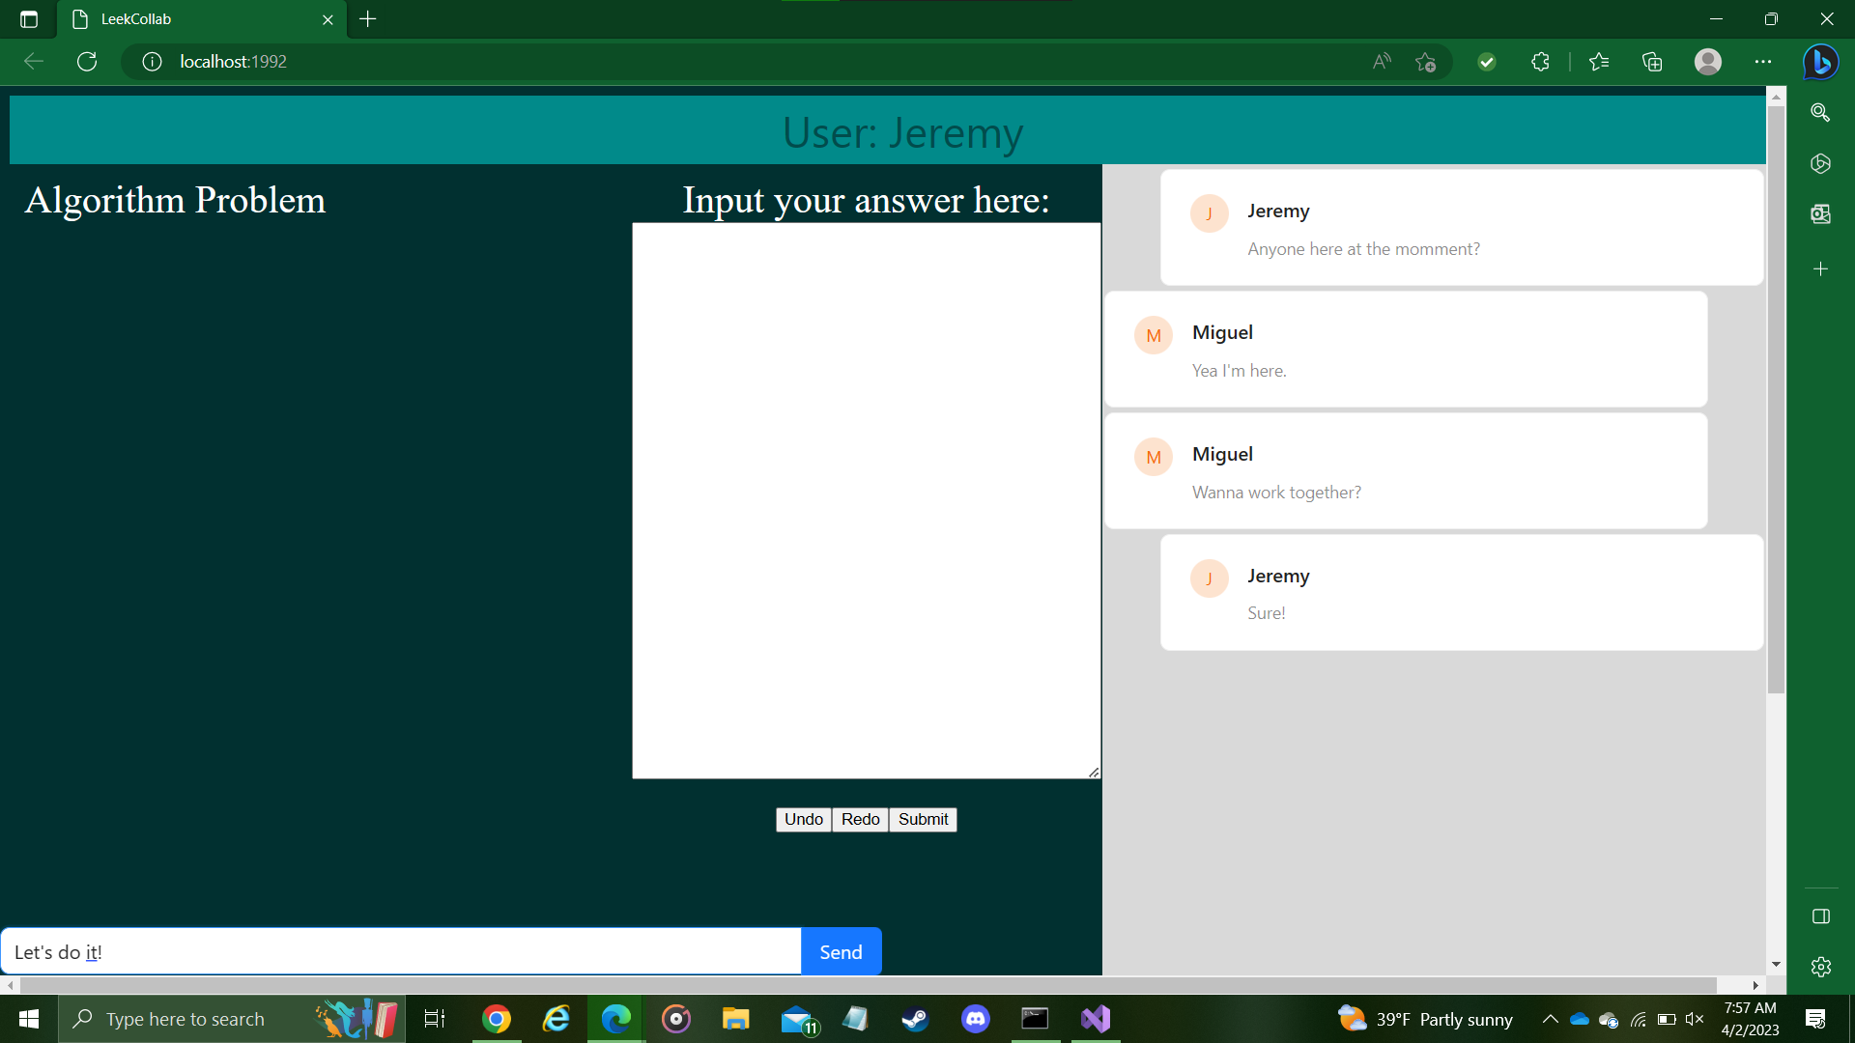Click inside the answer text area
This screenshot has width=1855, height=1043.
(x=866, y=500)
